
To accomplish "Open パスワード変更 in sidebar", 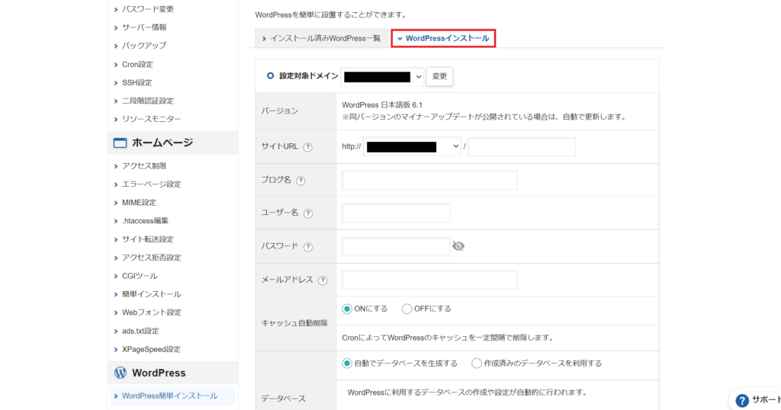I will [x=148, y=9].
